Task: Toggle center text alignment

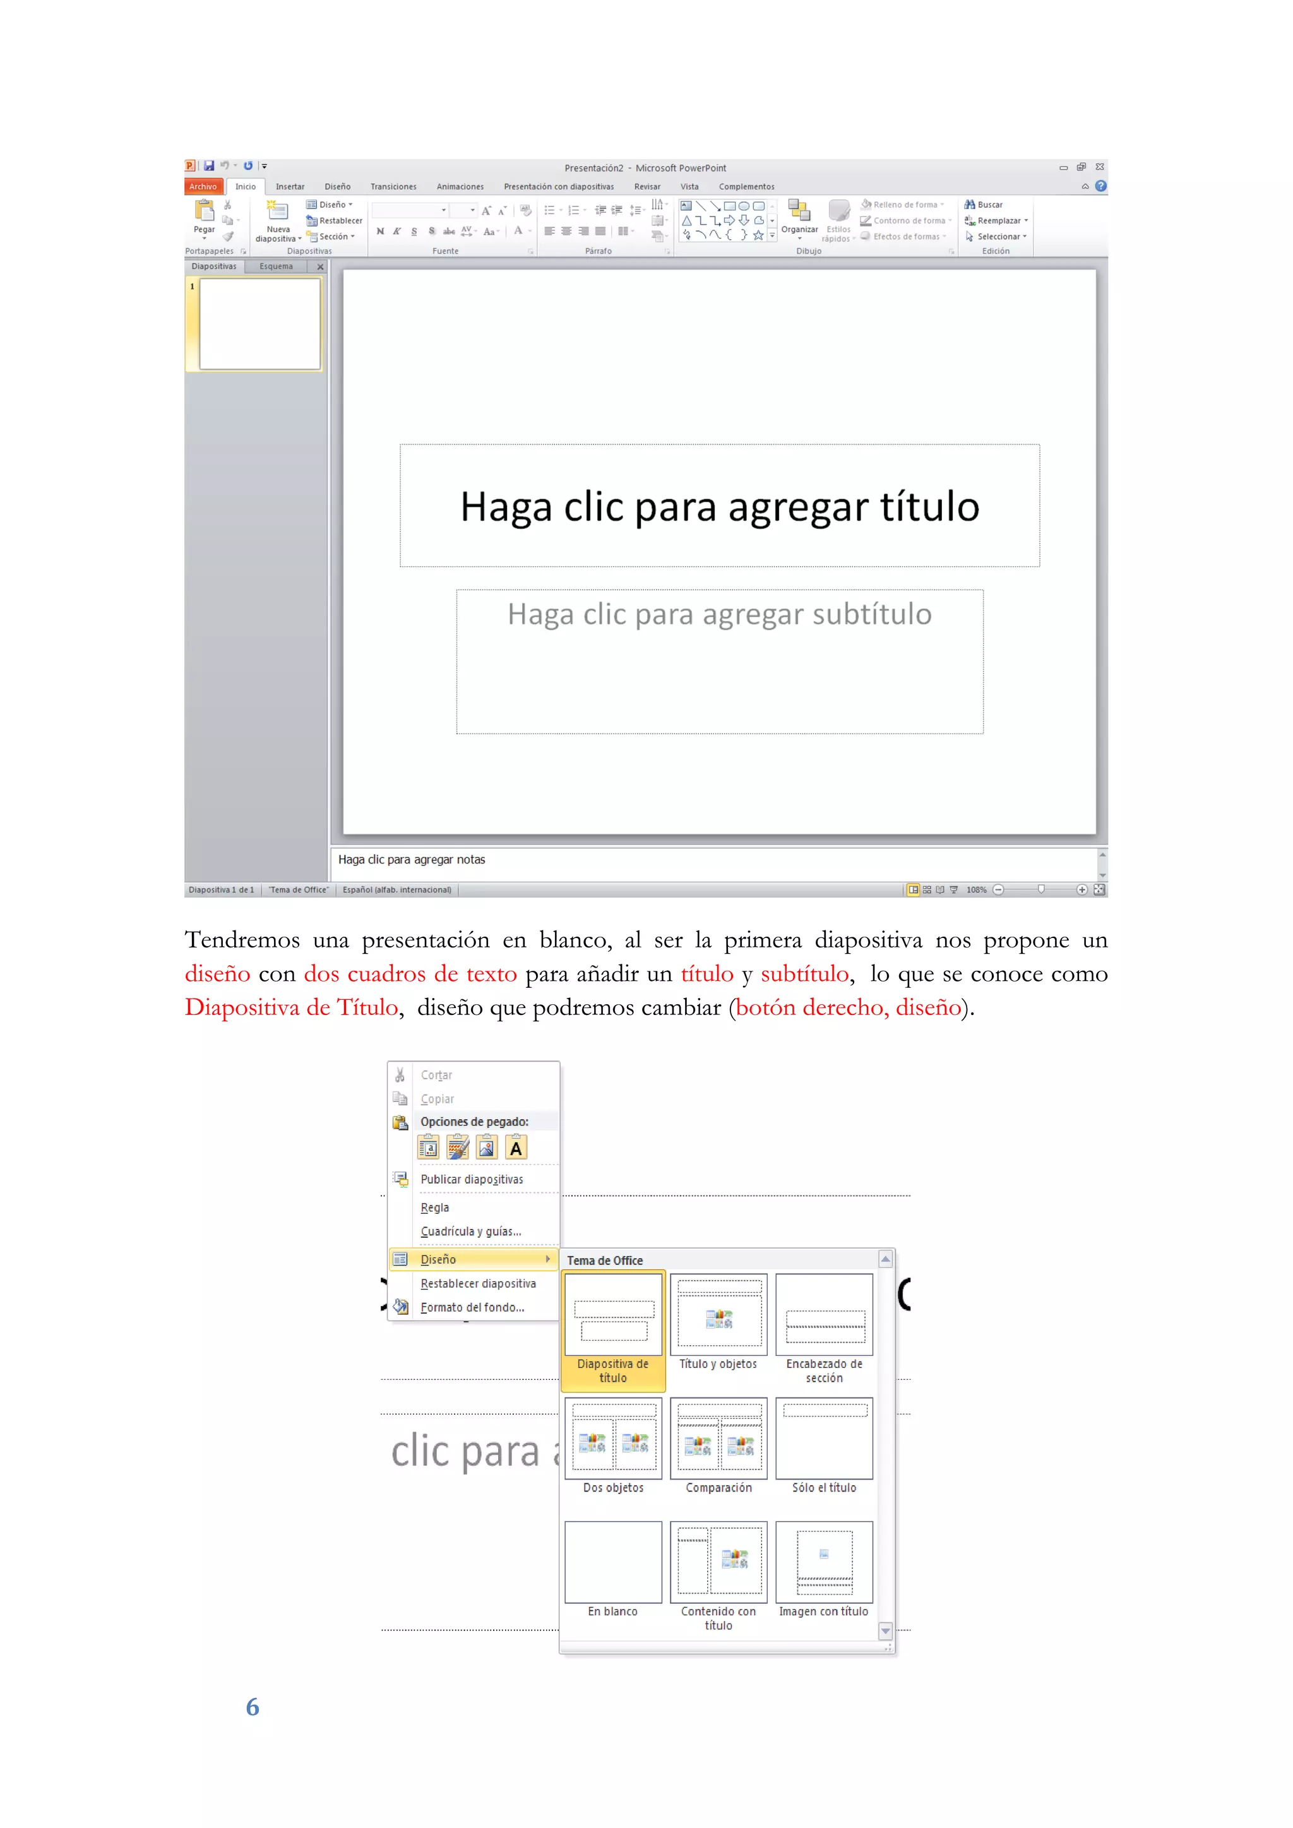Action: tap(566, 231)
